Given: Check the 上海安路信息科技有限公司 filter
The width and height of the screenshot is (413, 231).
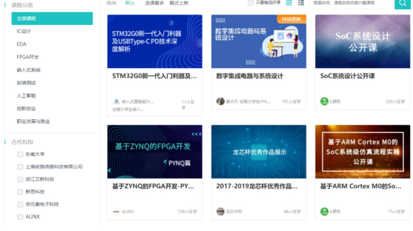Looking at the screenshot, I should 20,167.
